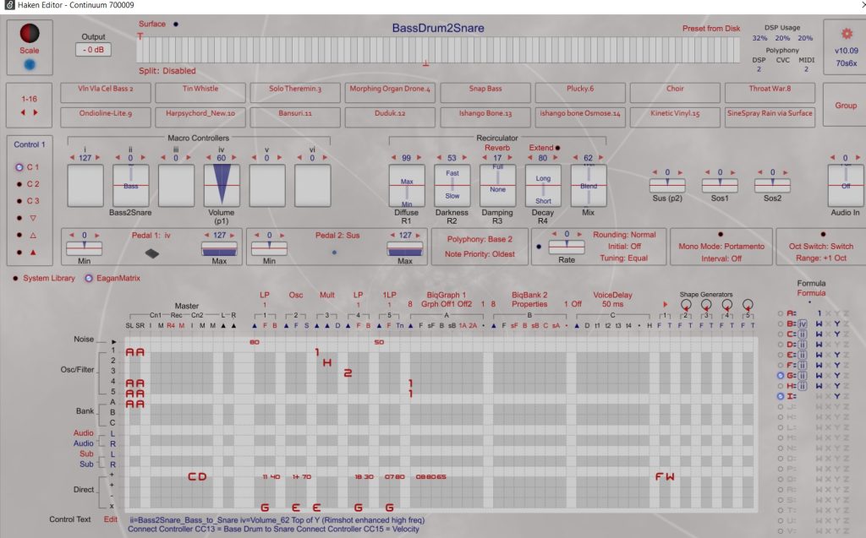
Task: Click the dot above Oct Switch
Action: (823, 234)
